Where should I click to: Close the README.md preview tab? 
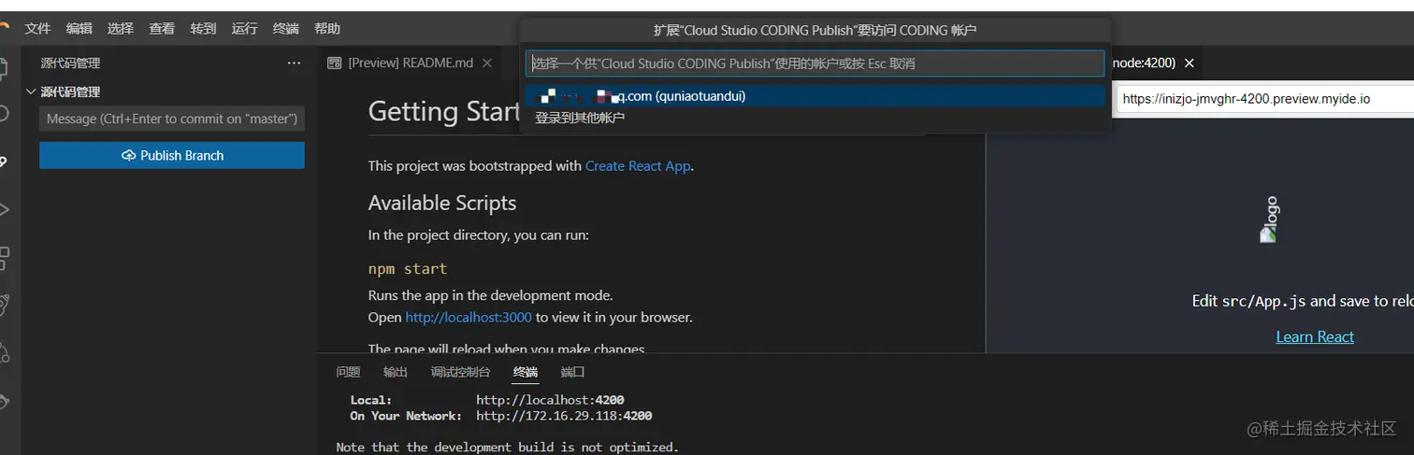click(486, 63)
